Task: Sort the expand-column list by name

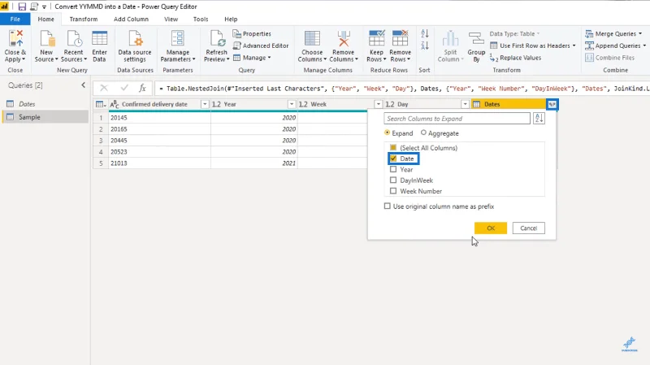Action: pyautogui.click(x=539, y=119)
